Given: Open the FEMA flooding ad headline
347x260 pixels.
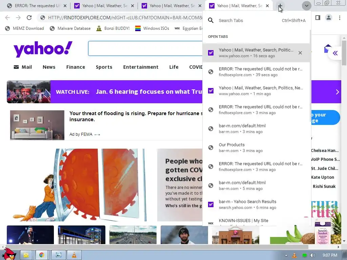Looking at the screenshot, I should [x=136, y=116].
